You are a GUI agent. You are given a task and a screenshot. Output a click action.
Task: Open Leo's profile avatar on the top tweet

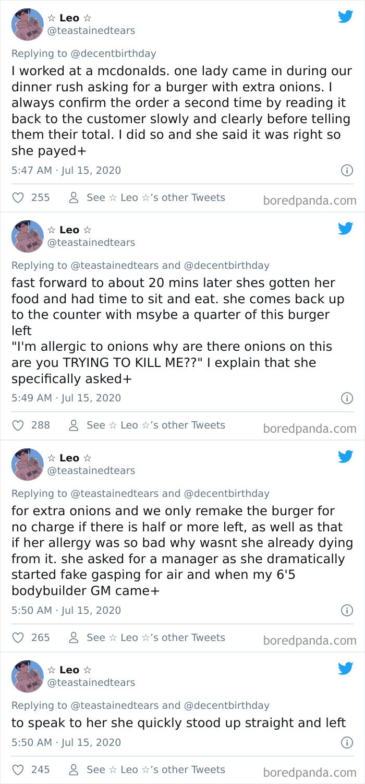coord(27,24)
